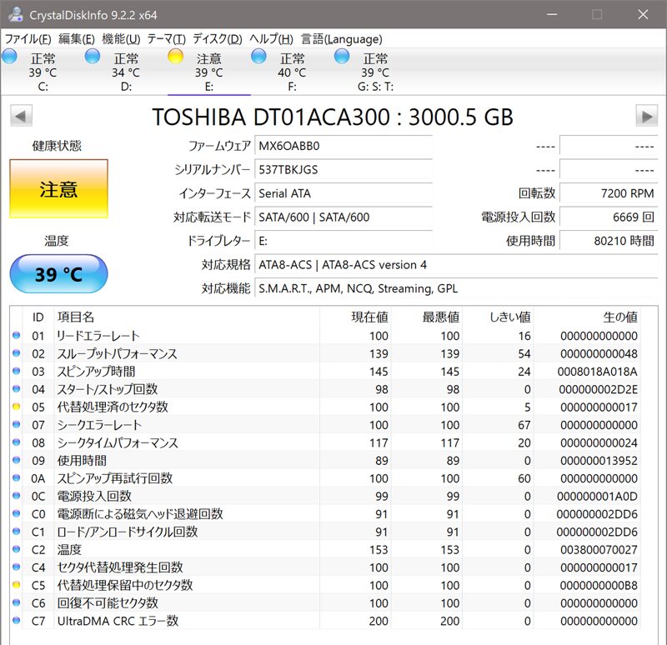Open the 言語(Language) menu
Image resolution: width=667 pixels, height=645 pixels.
[342, 39]
